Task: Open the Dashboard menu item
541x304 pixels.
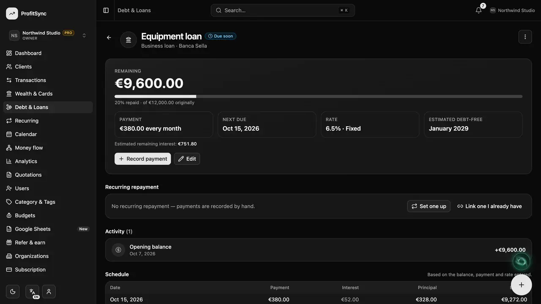Action: tap(48, 53)
